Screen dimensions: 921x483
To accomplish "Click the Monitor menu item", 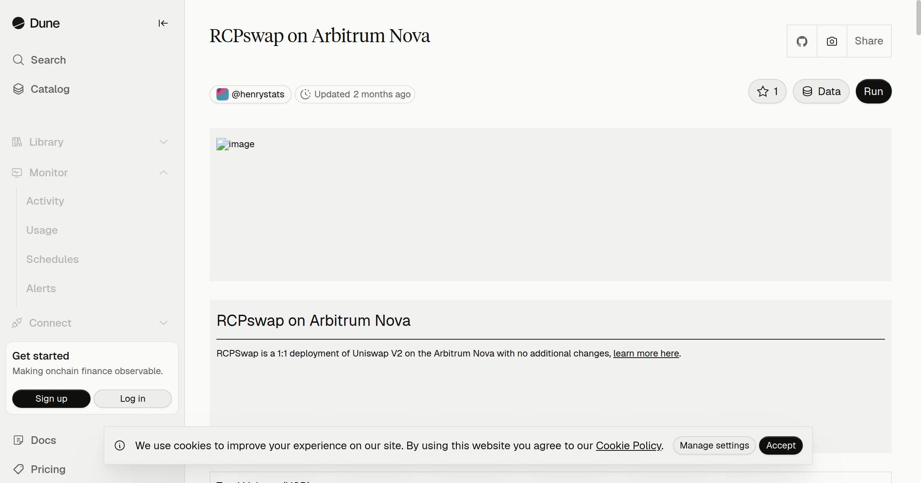I will pos(48,172).
